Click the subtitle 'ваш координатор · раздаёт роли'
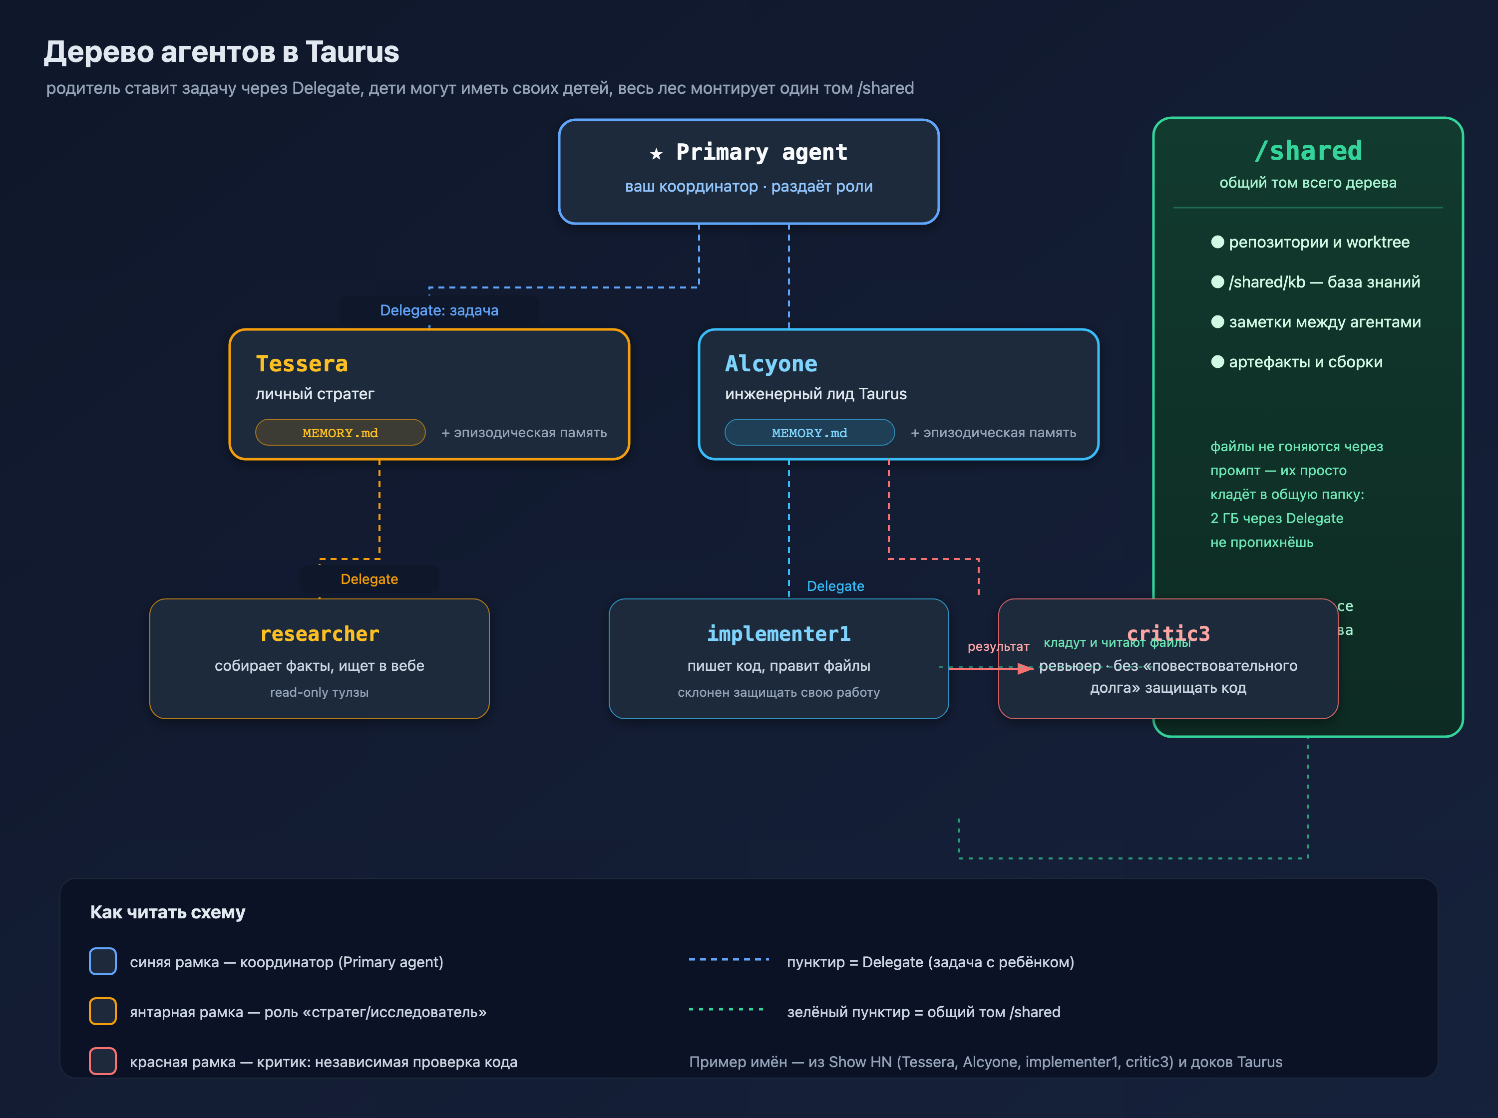 [x=749, y=186]
